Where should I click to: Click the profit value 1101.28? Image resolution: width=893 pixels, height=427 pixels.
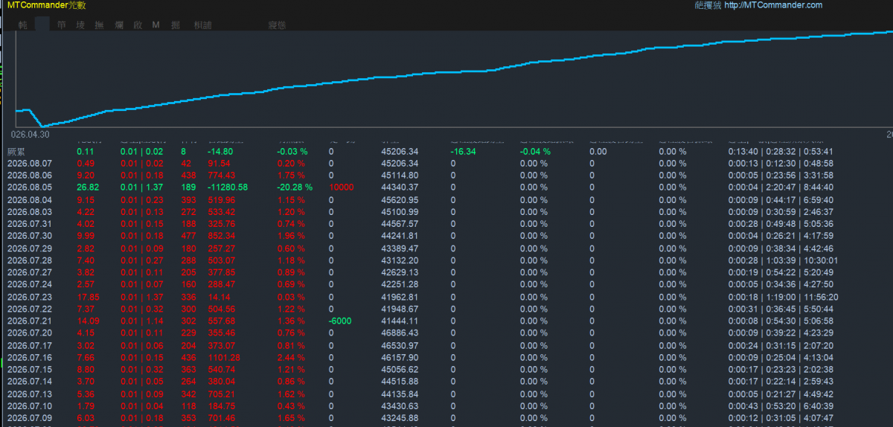[223, 358]
